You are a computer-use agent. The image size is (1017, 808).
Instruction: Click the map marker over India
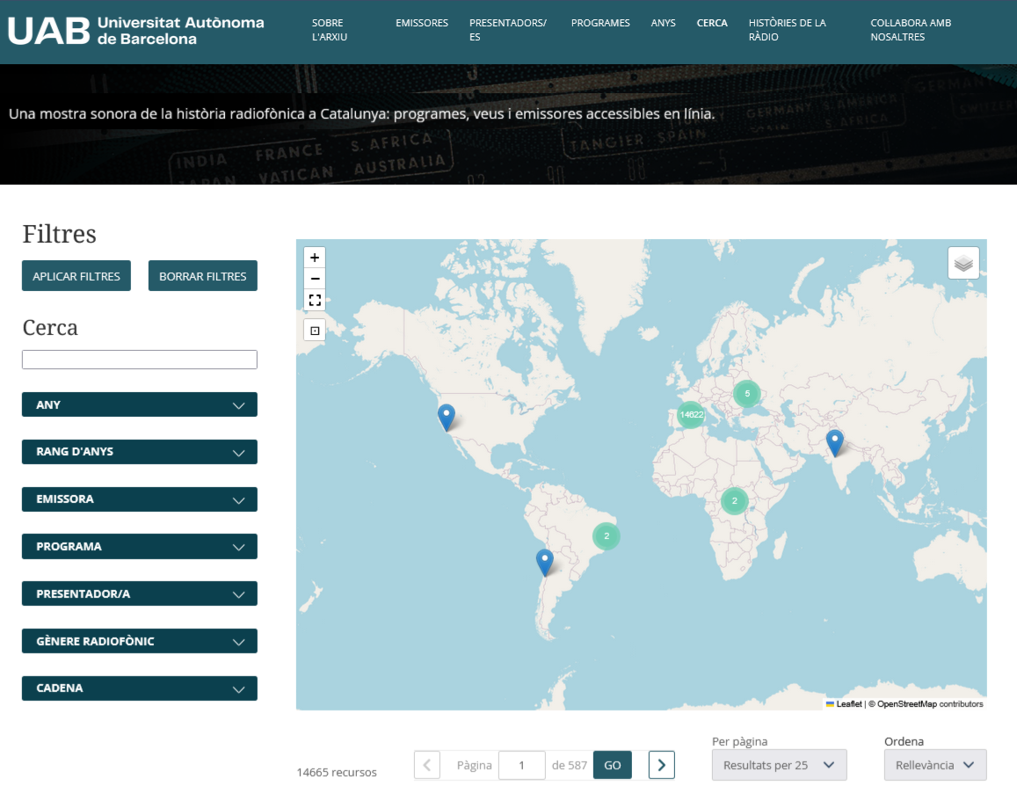point(834,442)
